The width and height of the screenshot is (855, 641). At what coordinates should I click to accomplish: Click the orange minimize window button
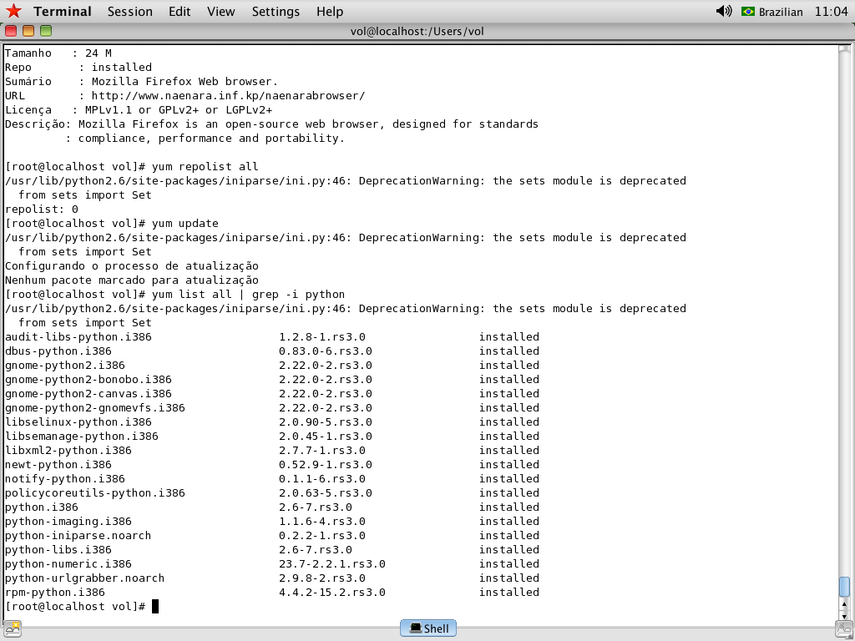(x=28, y=31)
